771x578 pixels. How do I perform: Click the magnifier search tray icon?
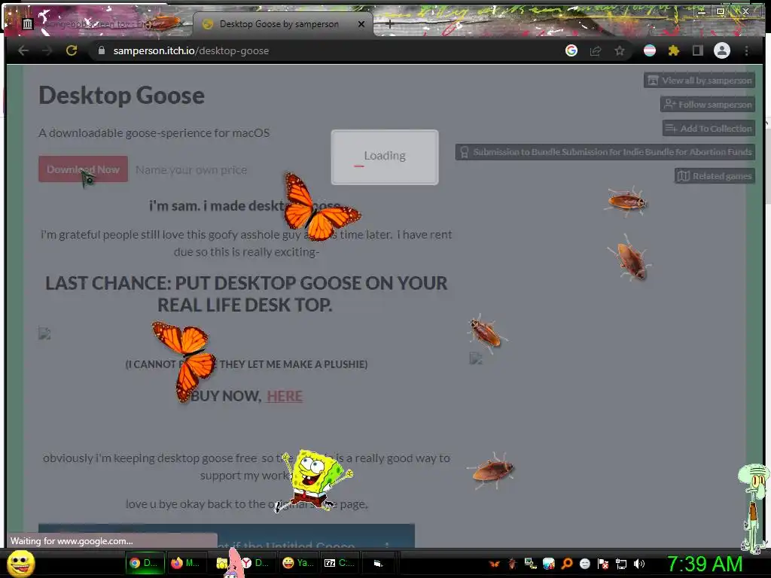567,564
